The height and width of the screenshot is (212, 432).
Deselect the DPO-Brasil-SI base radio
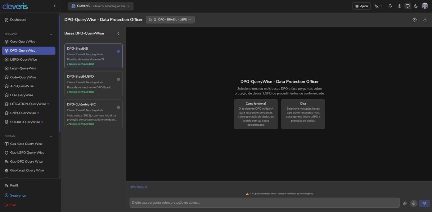coord(118,51)
